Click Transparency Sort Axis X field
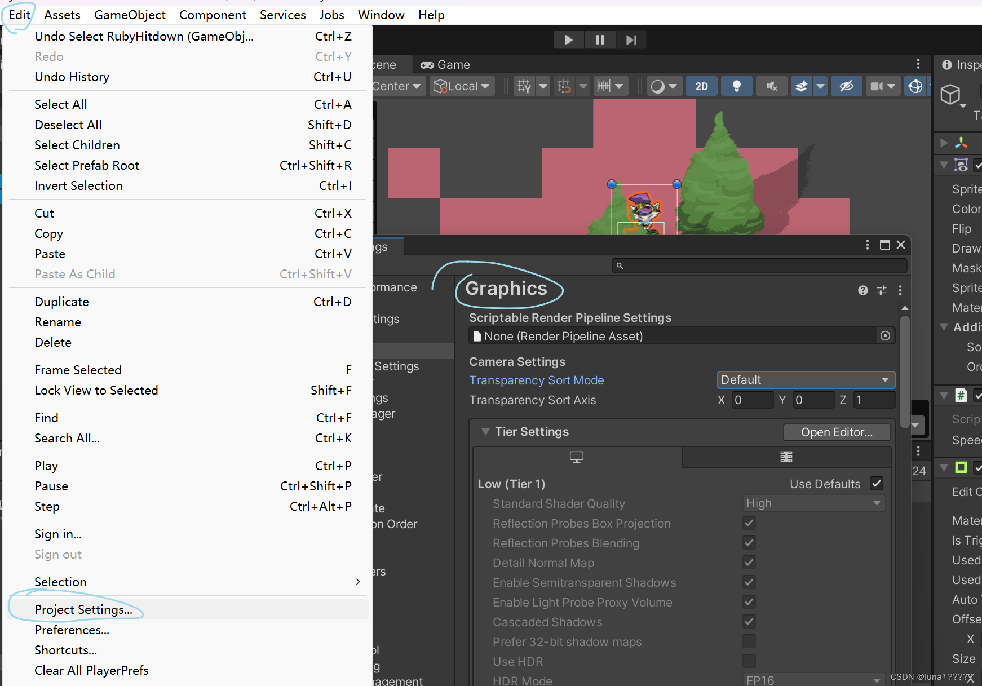 (x=753, y=400)
